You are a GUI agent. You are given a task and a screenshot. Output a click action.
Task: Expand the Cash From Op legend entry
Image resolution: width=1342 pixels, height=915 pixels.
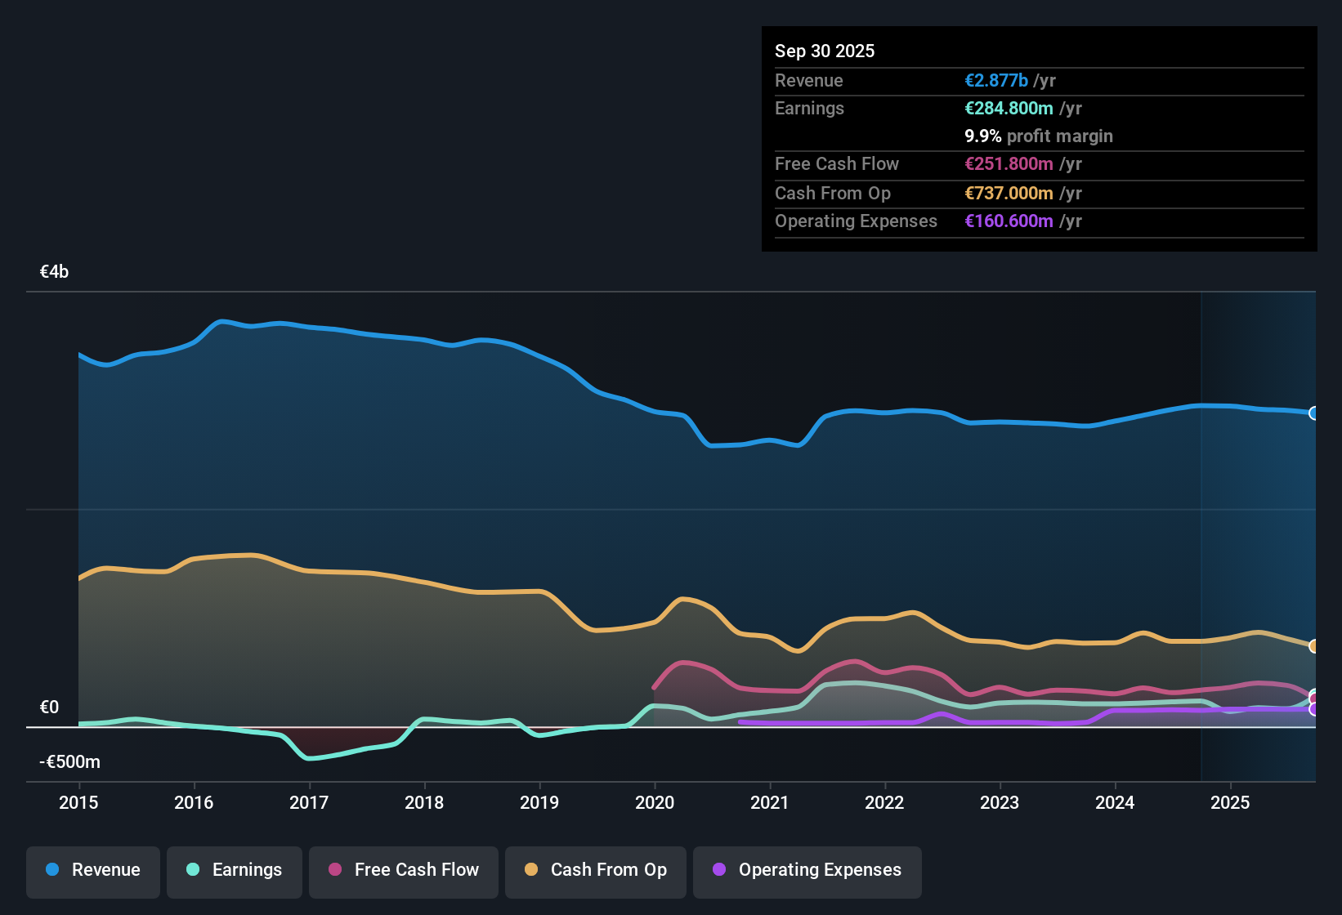[595, 870]
